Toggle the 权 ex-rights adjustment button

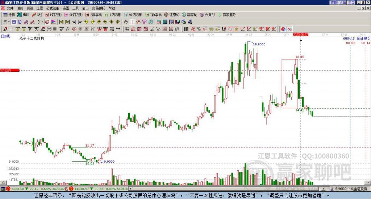tap(47, 22)
